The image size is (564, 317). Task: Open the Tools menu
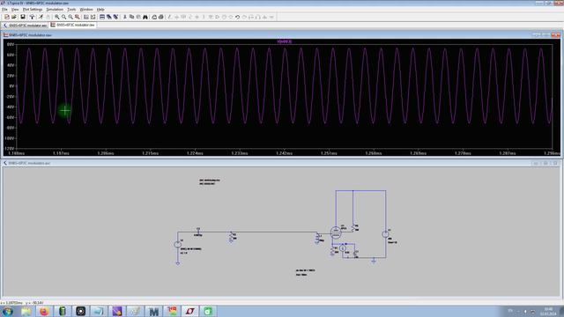click(x=71, y=10)
